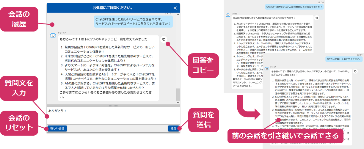Image resolution: width=364 pixels, height=149 pixels.
Task: Copy the 19:55 answer in right chat
Action: pyautogui.click(x=316, y=18)
